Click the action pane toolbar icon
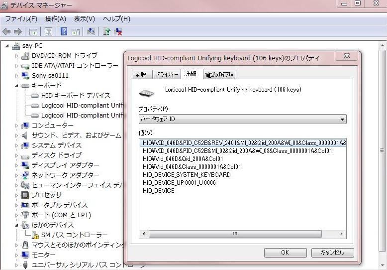Viewport: 387px width, 270px height. tap(76, 32)
